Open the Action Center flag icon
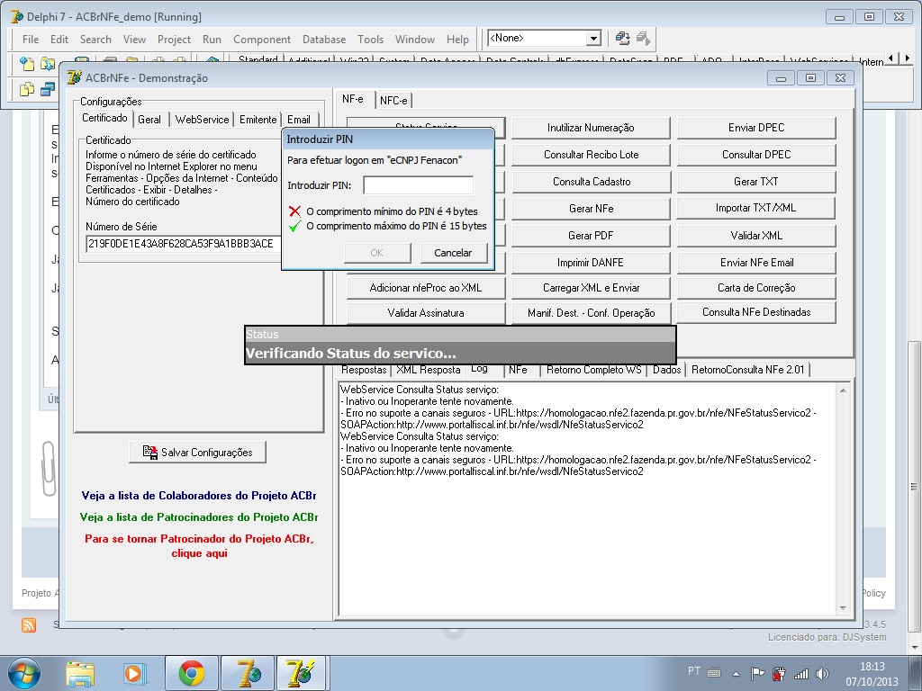Viewport: 922px width, 691px height. [x=757, y=673]
